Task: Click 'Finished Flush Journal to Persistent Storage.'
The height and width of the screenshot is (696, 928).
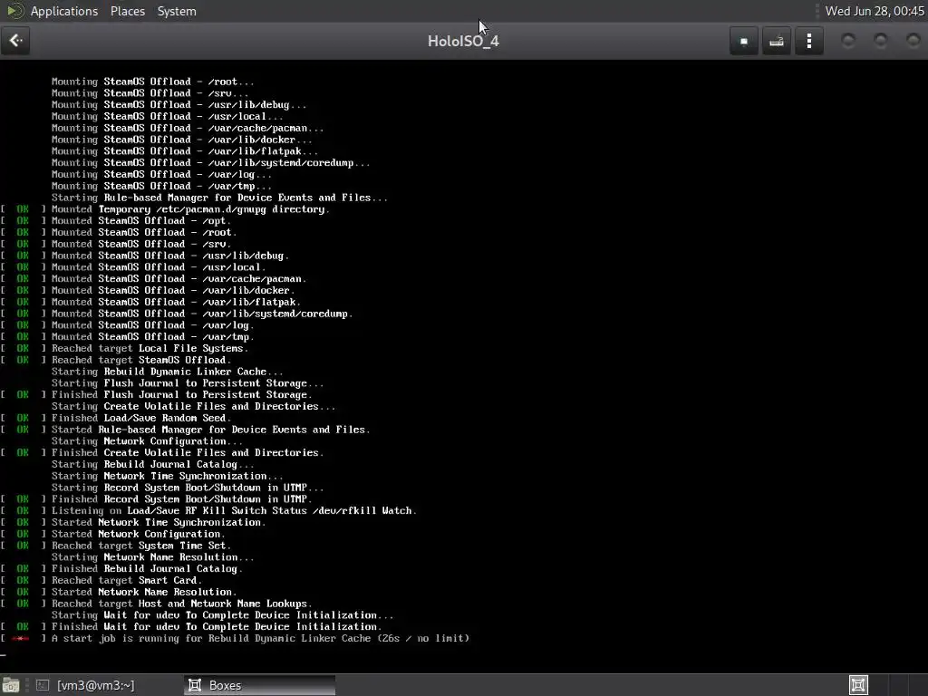Action: tap(181, 395)
